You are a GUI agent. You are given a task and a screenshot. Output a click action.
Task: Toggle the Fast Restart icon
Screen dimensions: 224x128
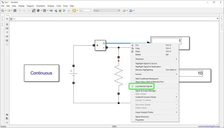51,11
